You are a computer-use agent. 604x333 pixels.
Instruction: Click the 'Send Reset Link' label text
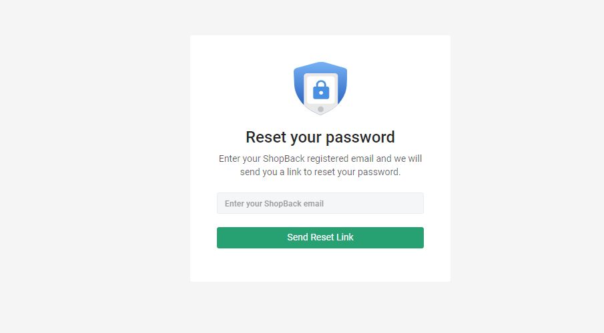click(x=320, y=237)
